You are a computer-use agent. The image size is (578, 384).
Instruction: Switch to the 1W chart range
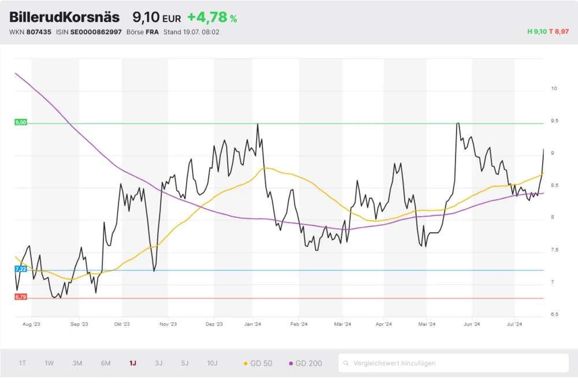(x=49, y=363)
